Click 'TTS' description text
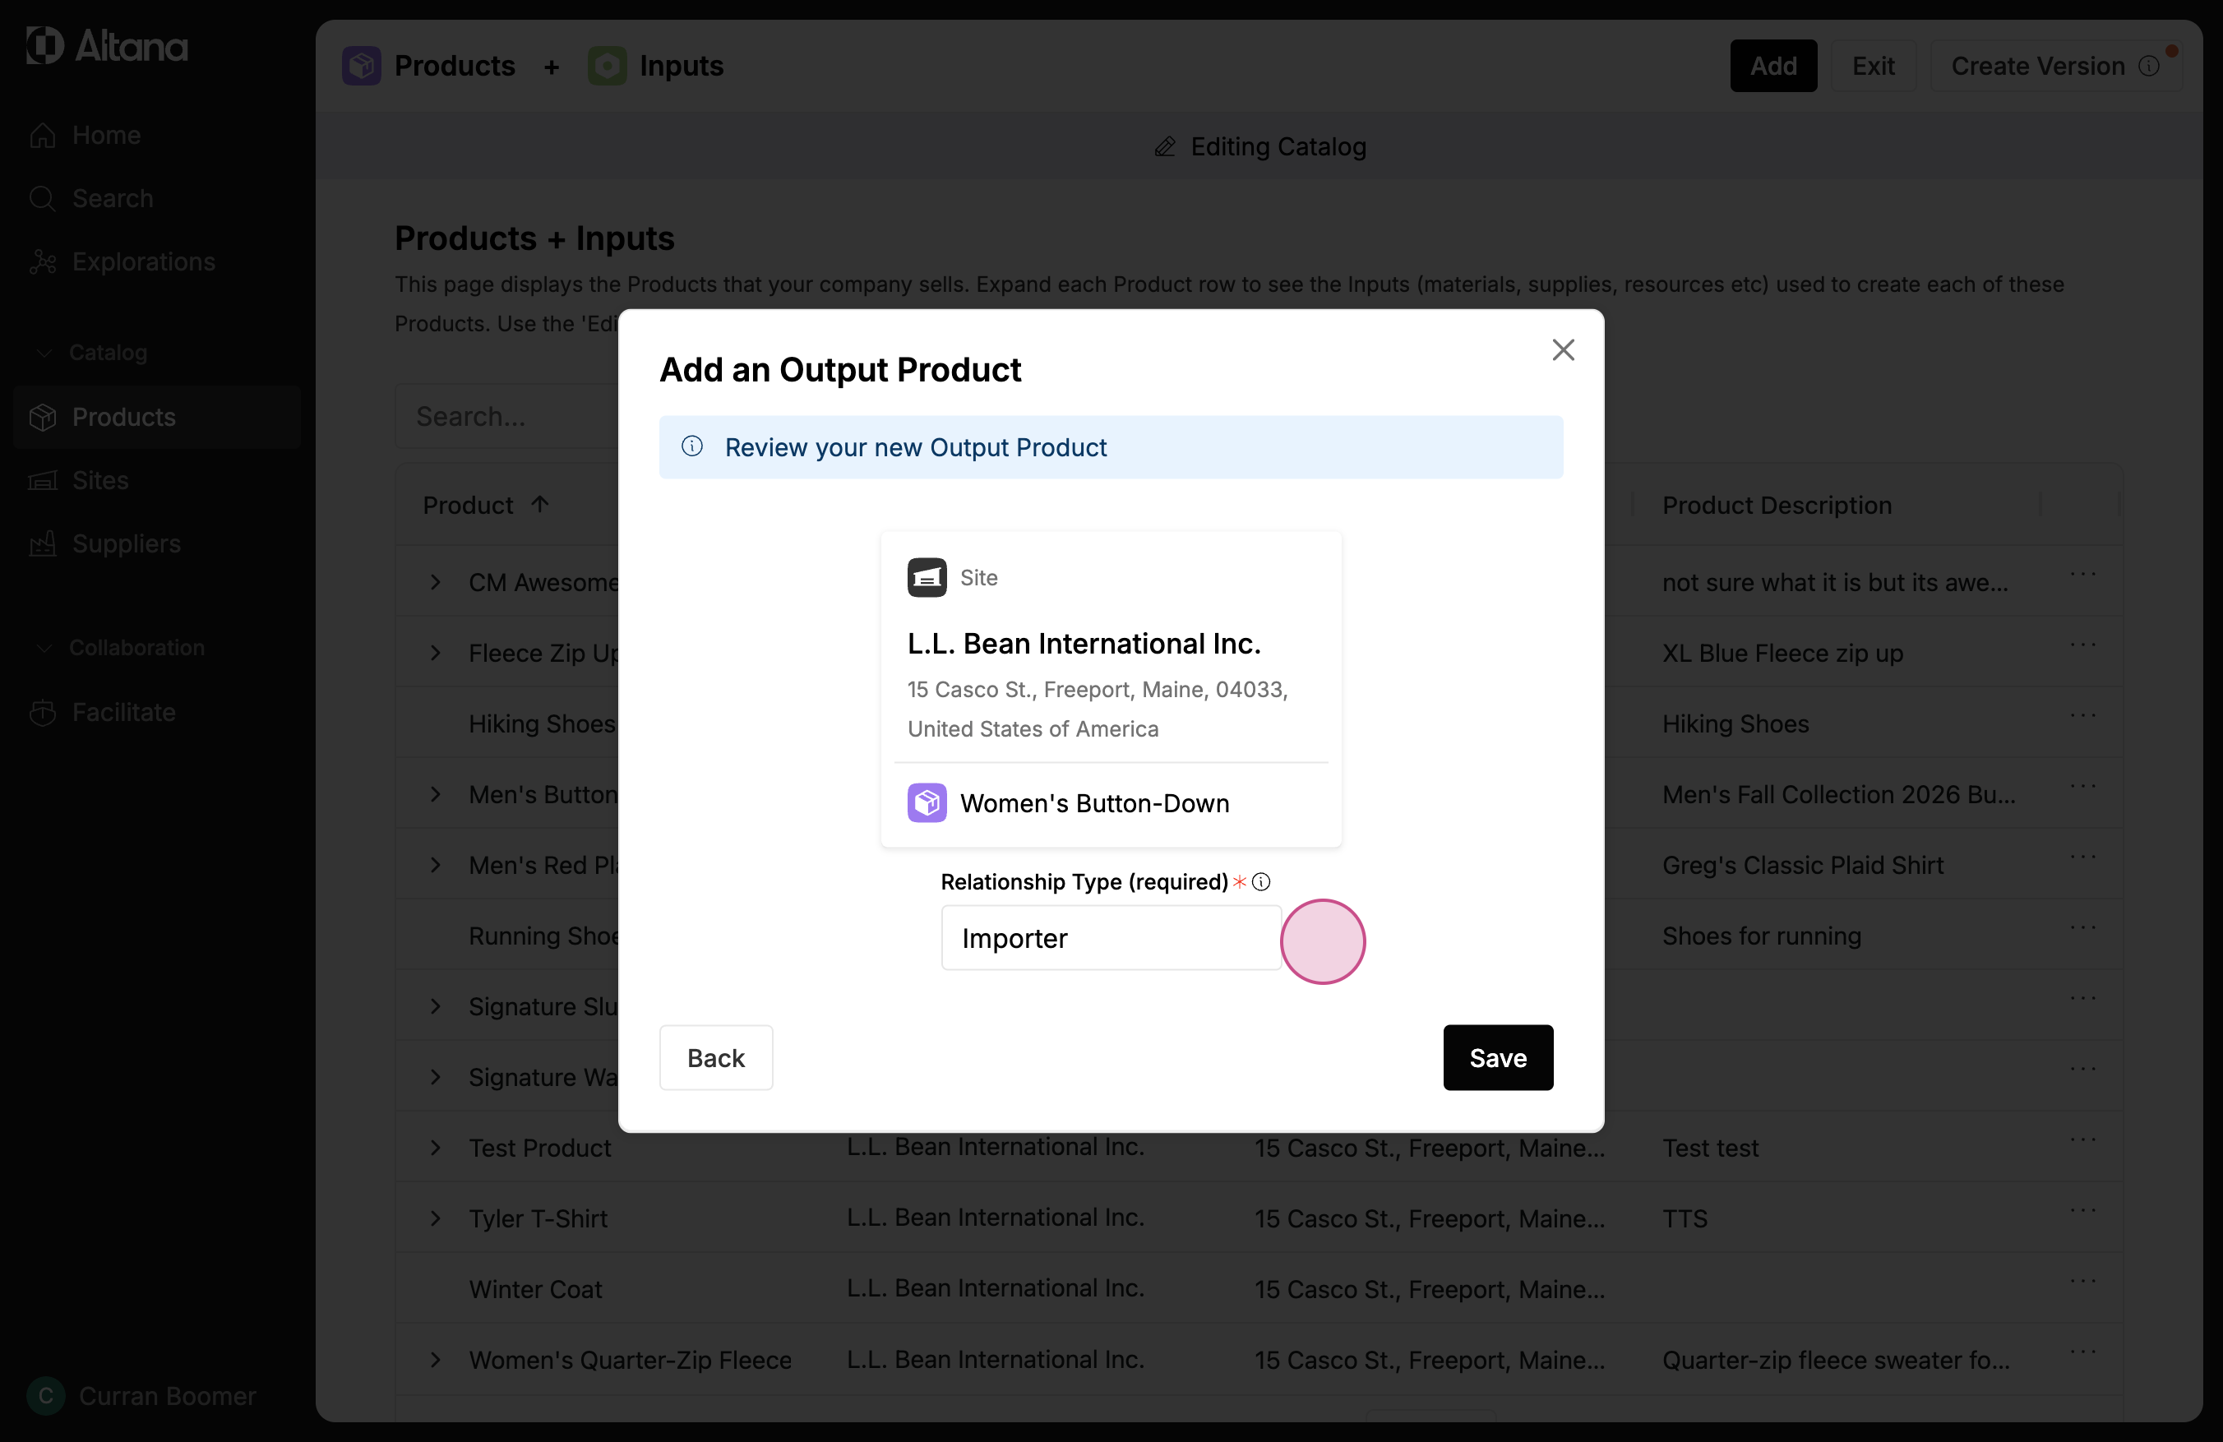This screenshot has height=1442, width=2223. (1684, 1218)
